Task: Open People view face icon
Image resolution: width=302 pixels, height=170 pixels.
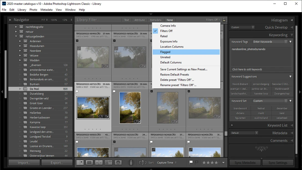Action: coord(118,163)
